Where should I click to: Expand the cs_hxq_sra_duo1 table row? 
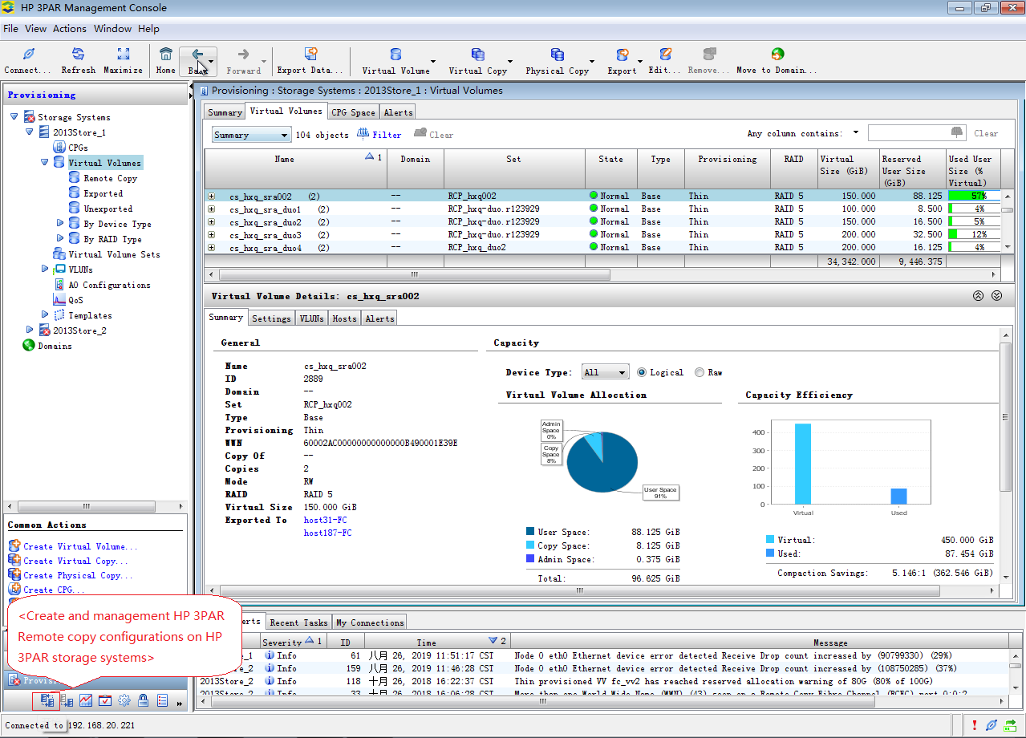pyautogui.click(x=212, y=209)
